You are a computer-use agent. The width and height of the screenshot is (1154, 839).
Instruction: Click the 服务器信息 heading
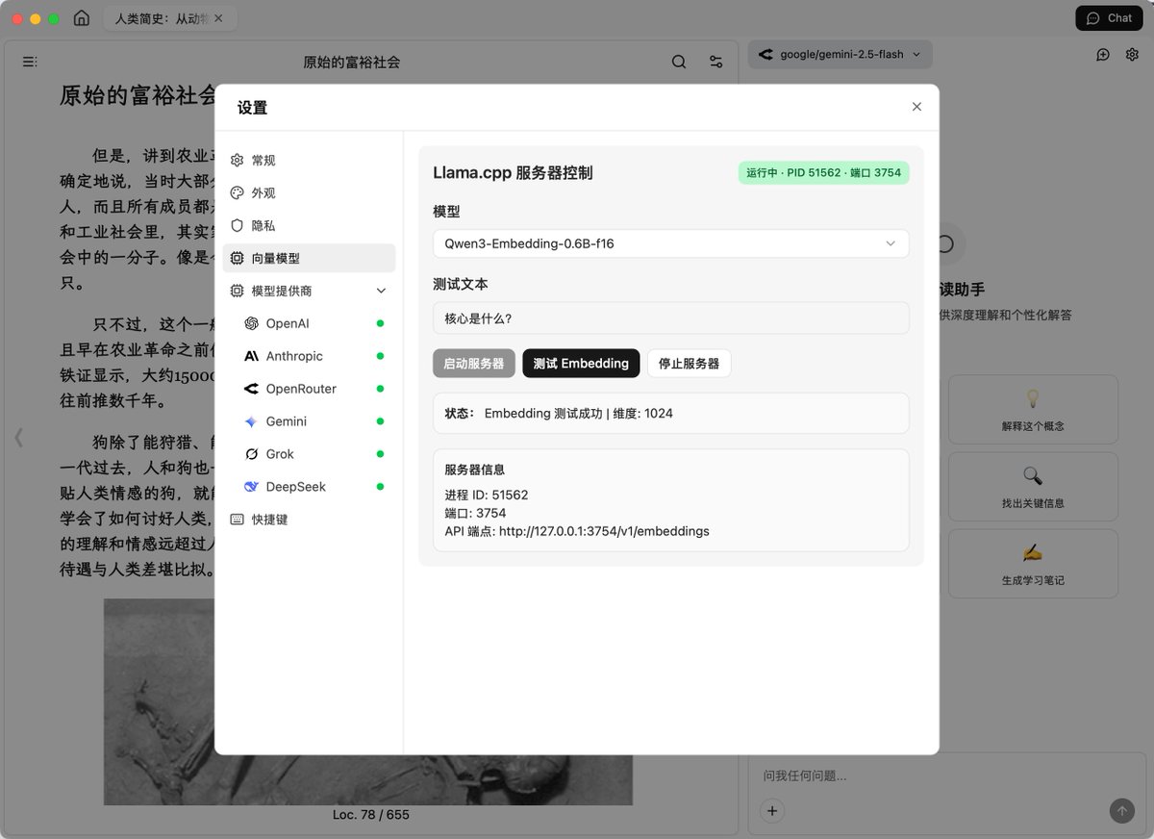click(x=475, y=470)
